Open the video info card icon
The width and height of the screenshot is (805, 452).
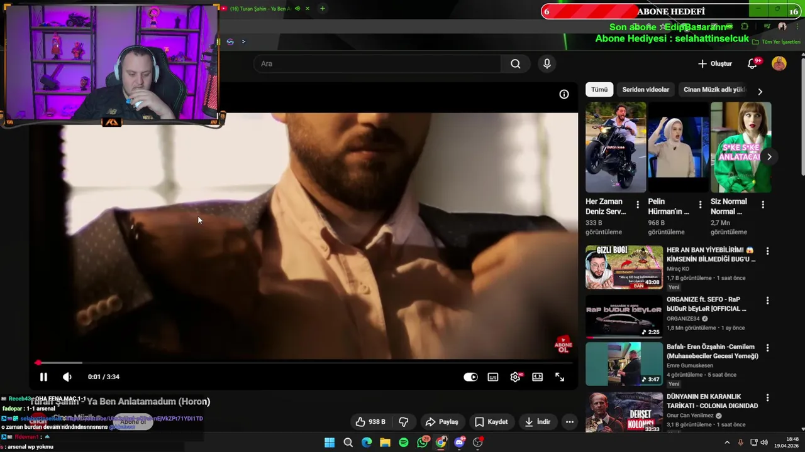564,94
